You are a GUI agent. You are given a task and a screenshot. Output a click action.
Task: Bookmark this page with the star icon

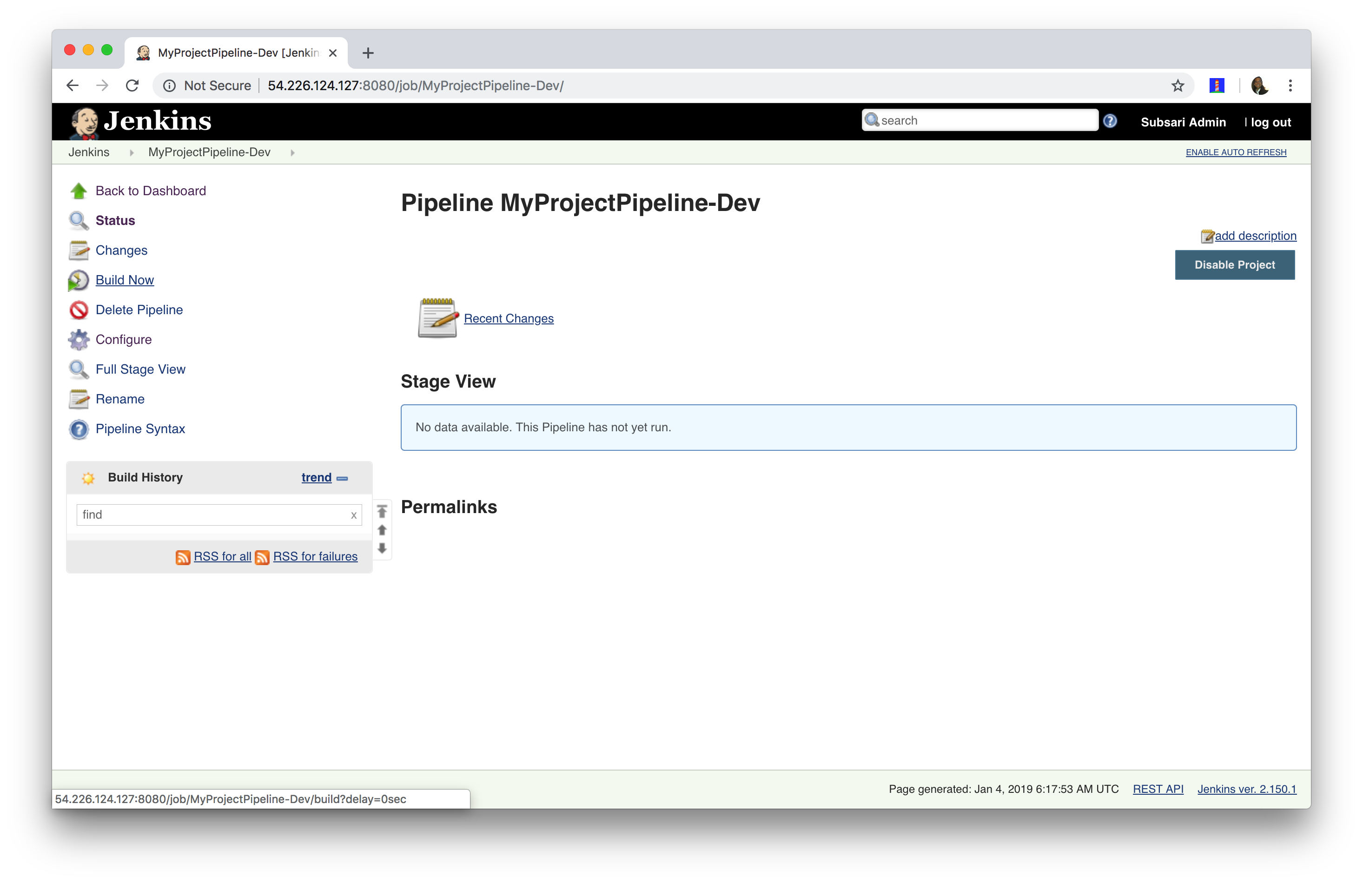pos(1178,86)
